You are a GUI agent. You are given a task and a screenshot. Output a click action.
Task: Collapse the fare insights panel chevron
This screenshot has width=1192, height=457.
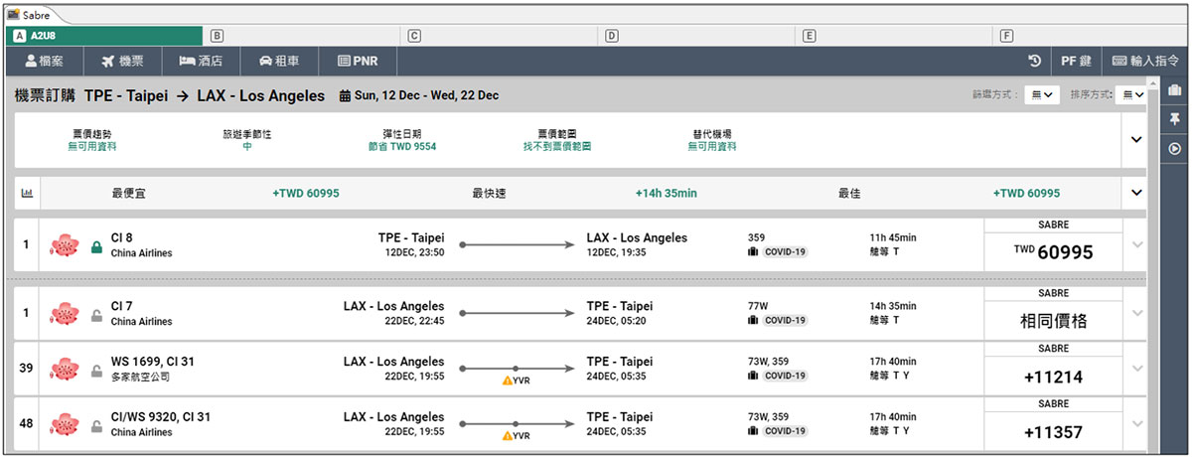tap(1136, 140)
